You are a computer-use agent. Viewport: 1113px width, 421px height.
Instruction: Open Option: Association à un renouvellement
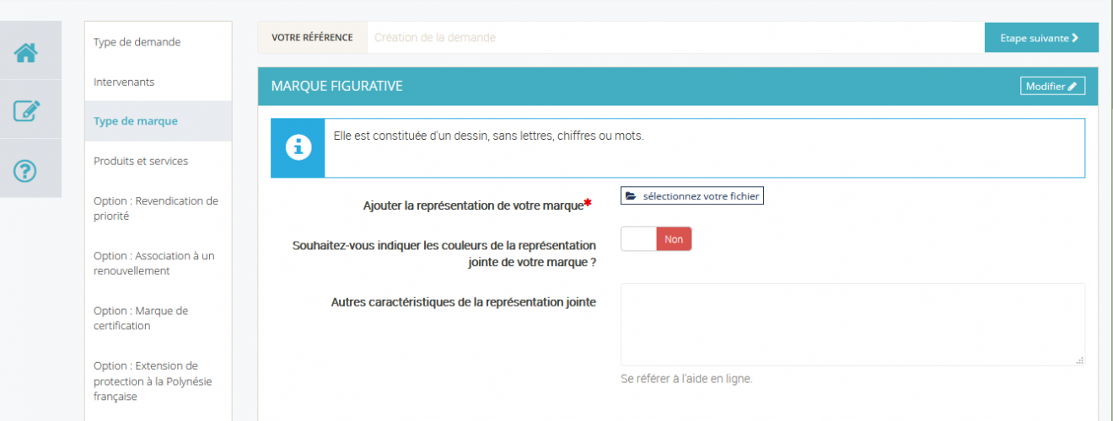pyautogui.click(x=154, y=263)
